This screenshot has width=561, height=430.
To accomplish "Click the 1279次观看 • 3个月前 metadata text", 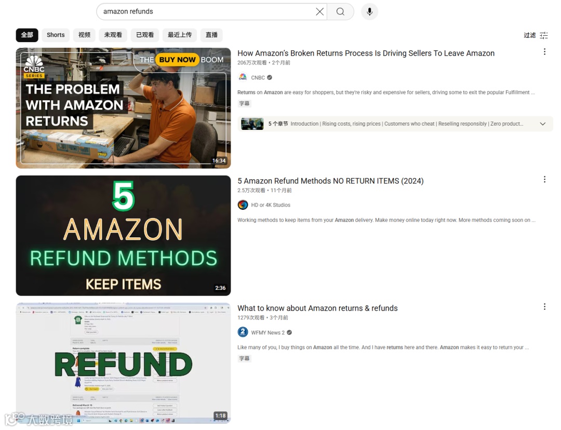I will point(263,318).
